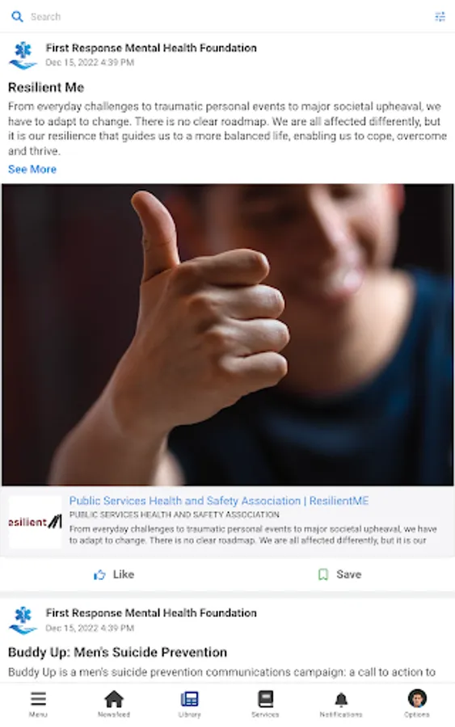
Task: Open the thumbs-up post image
Action: (227, 334)
